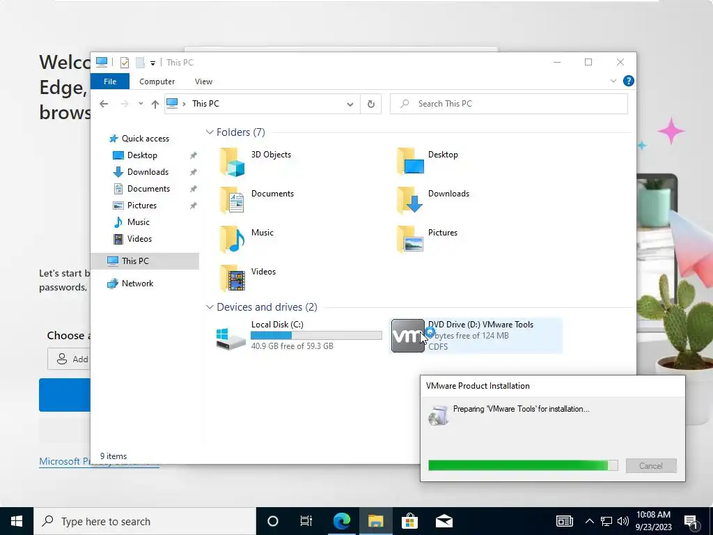
Task: Open the Windows Start menu
Action: (x=17, y=521)
